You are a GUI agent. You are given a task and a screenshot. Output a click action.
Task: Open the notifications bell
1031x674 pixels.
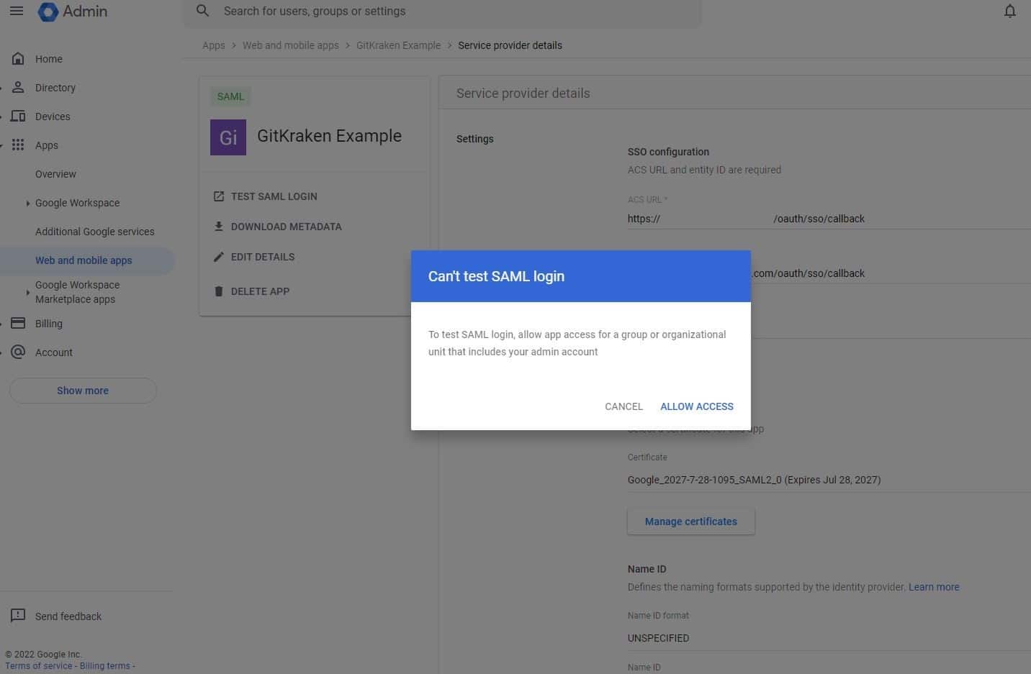point(1010,12)
